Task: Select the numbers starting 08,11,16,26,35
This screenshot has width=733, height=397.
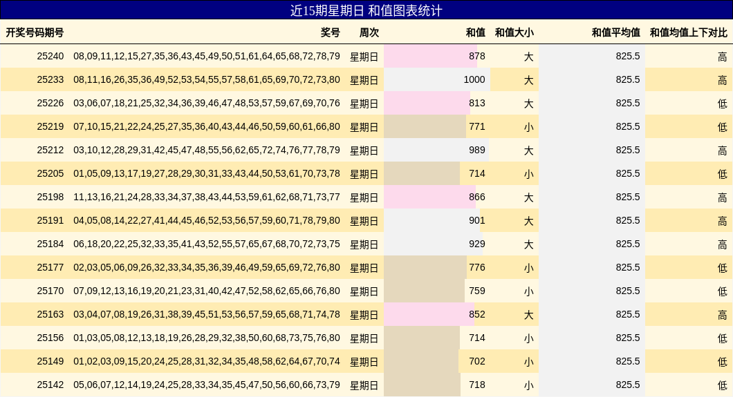Action: (207, 80)
